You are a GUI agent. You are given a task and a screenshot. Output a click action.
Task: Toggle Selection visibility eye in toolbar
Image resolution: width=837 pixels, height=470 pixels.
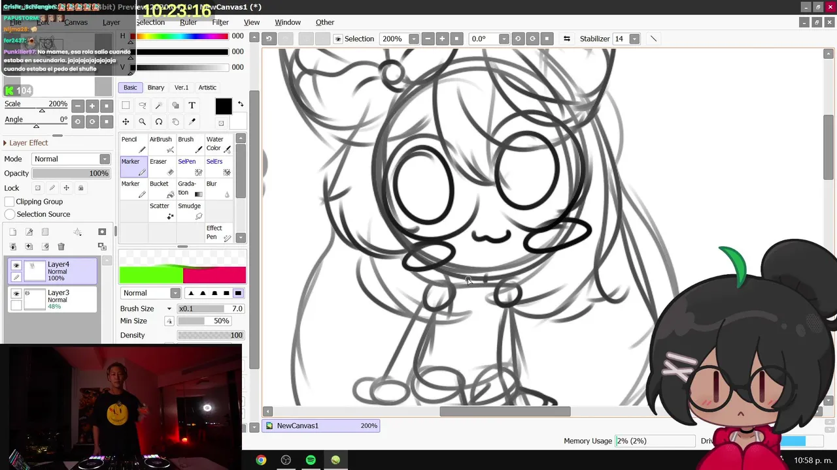tap(338, 39)
